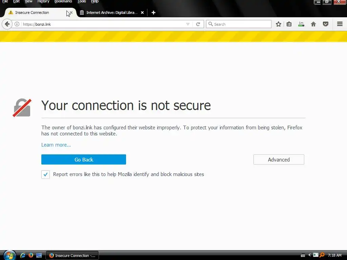Click the orange magnifier tray icon
Viewport: 347px width, 260px height.
click(x=322, y=255)
